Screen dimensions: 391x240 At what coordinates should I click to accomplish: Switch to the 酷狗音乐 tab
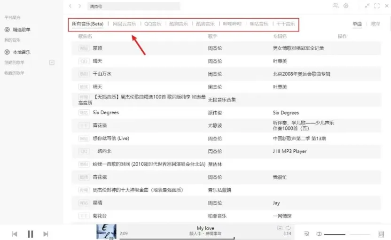[x=179, y=24]
